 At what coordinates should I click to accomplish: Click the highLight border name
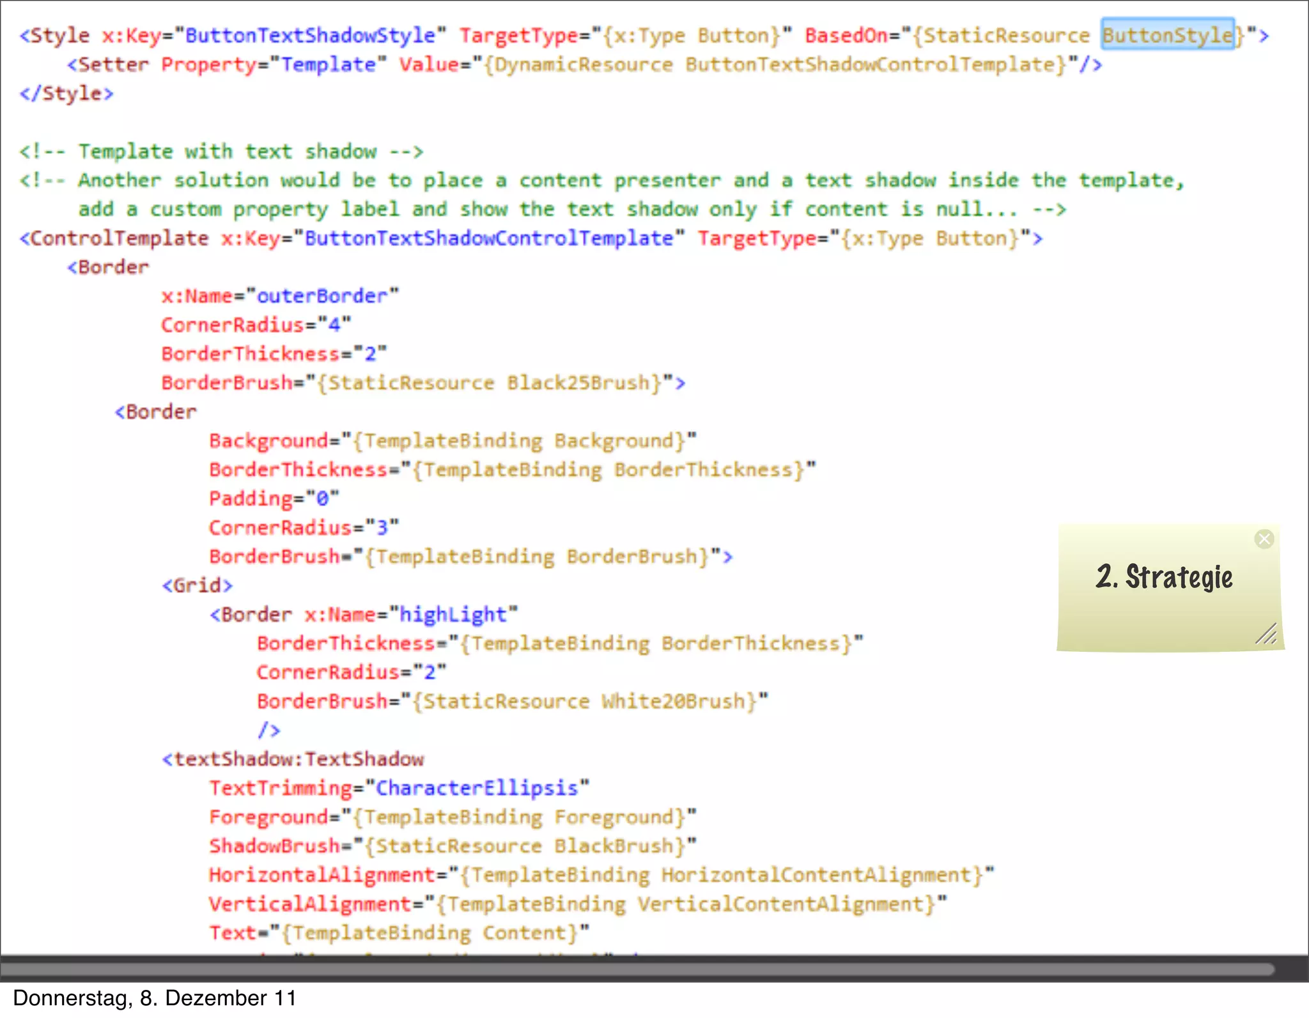[x=453, y=614]
